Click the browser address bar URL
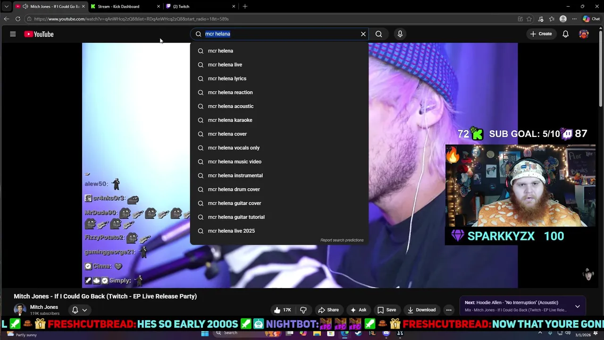Image resolution: width=604 pixels, height=340 pixels. point(131,19)
